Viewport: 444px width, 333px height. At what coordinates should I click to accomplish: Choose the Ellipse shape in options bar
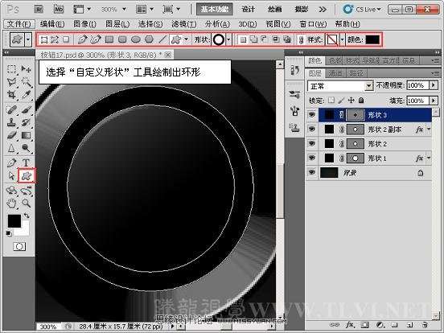[x=136, y=39]
